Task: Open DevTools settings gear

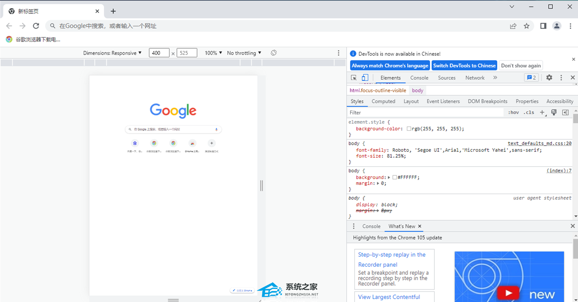Action: [x=549, y=78]
